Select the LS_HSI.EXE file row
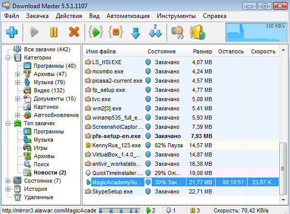 click(181, 62)
